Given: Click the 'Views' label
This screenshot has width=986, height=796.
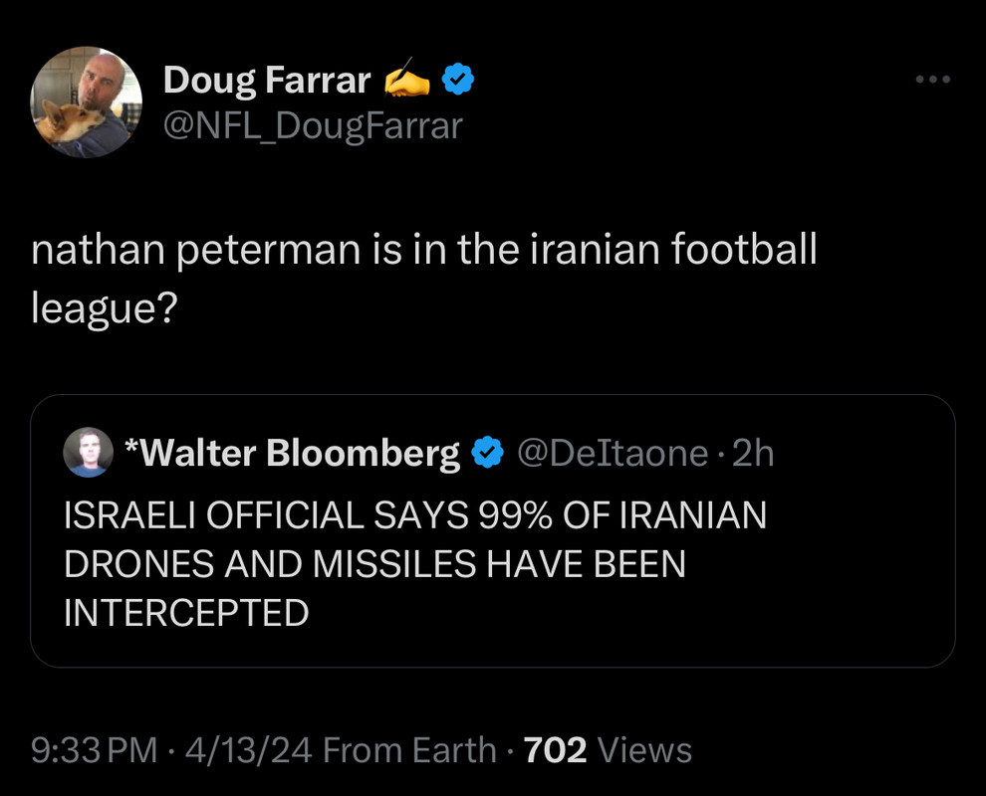Looking at the screenshot, I should tap(644, 749).
